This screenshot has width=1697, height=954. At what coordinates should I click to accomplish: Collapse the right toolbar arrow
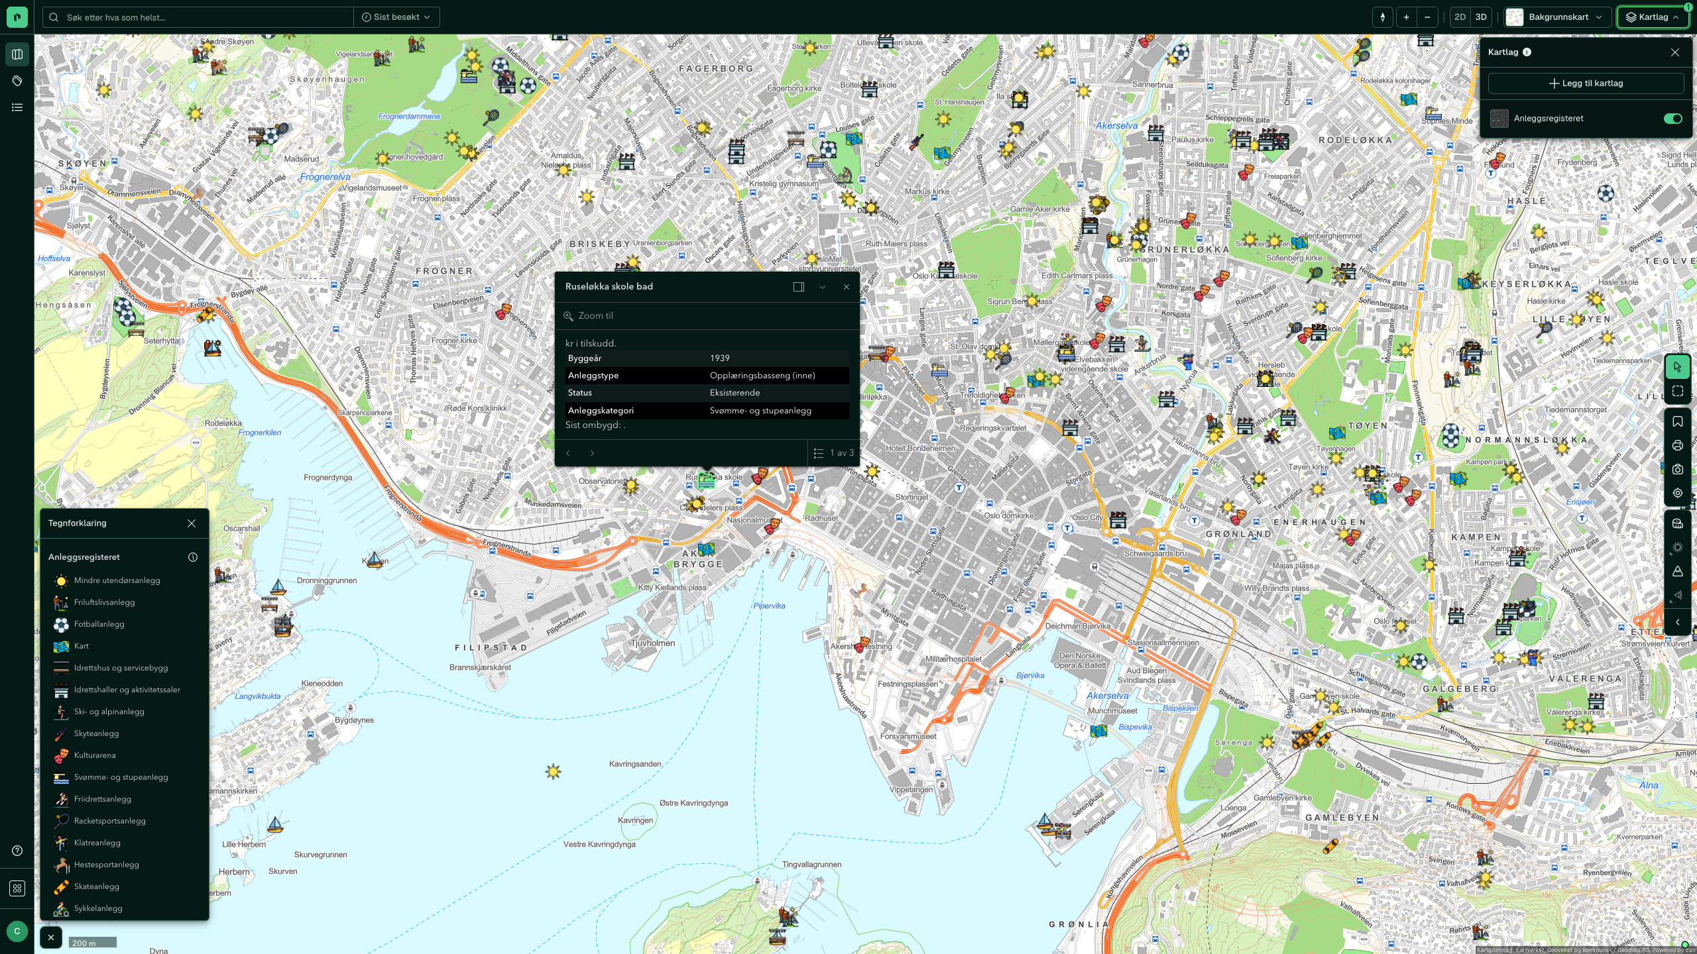[1678, 622]
